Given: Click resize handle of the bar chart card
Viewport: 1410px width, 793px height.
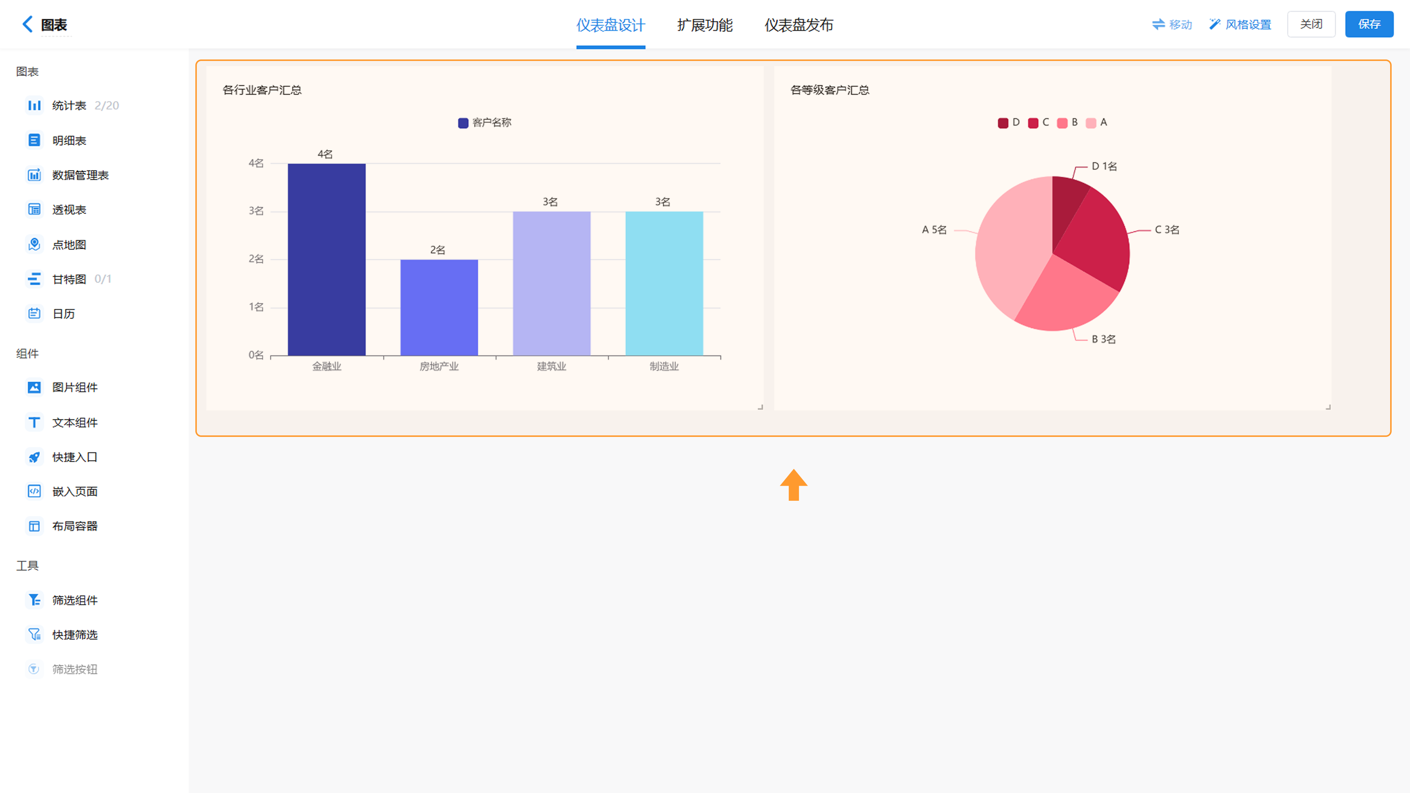Looking at the screenshot, I should (x=760, y=407).
